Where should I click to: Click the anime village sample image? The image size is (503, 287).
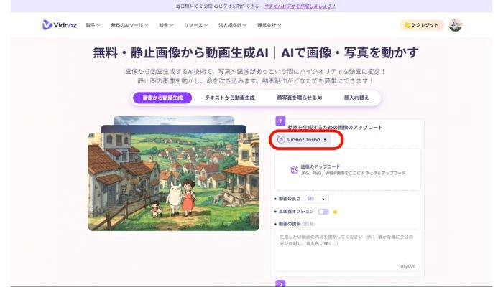(x=174, y=182)
